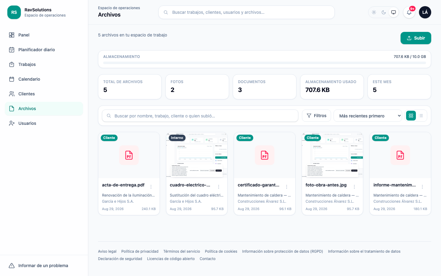Focus the global search field

tap(247, 12)
